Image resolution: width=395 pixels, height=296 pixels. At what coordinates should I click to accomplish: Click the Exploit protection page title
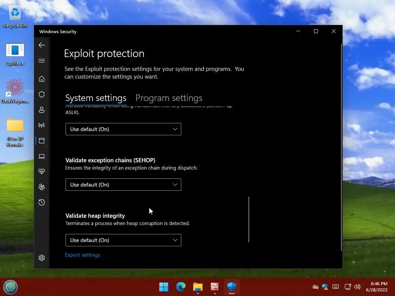coord(104,54)
